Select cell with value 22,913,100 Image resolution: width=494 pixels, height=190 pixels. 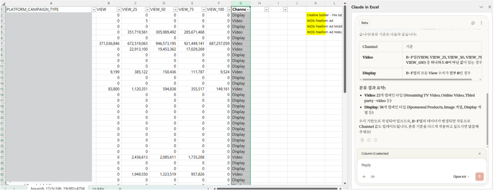135,49
